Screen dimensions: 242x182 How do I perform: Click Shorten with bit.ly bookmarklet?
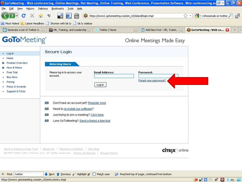59,23
